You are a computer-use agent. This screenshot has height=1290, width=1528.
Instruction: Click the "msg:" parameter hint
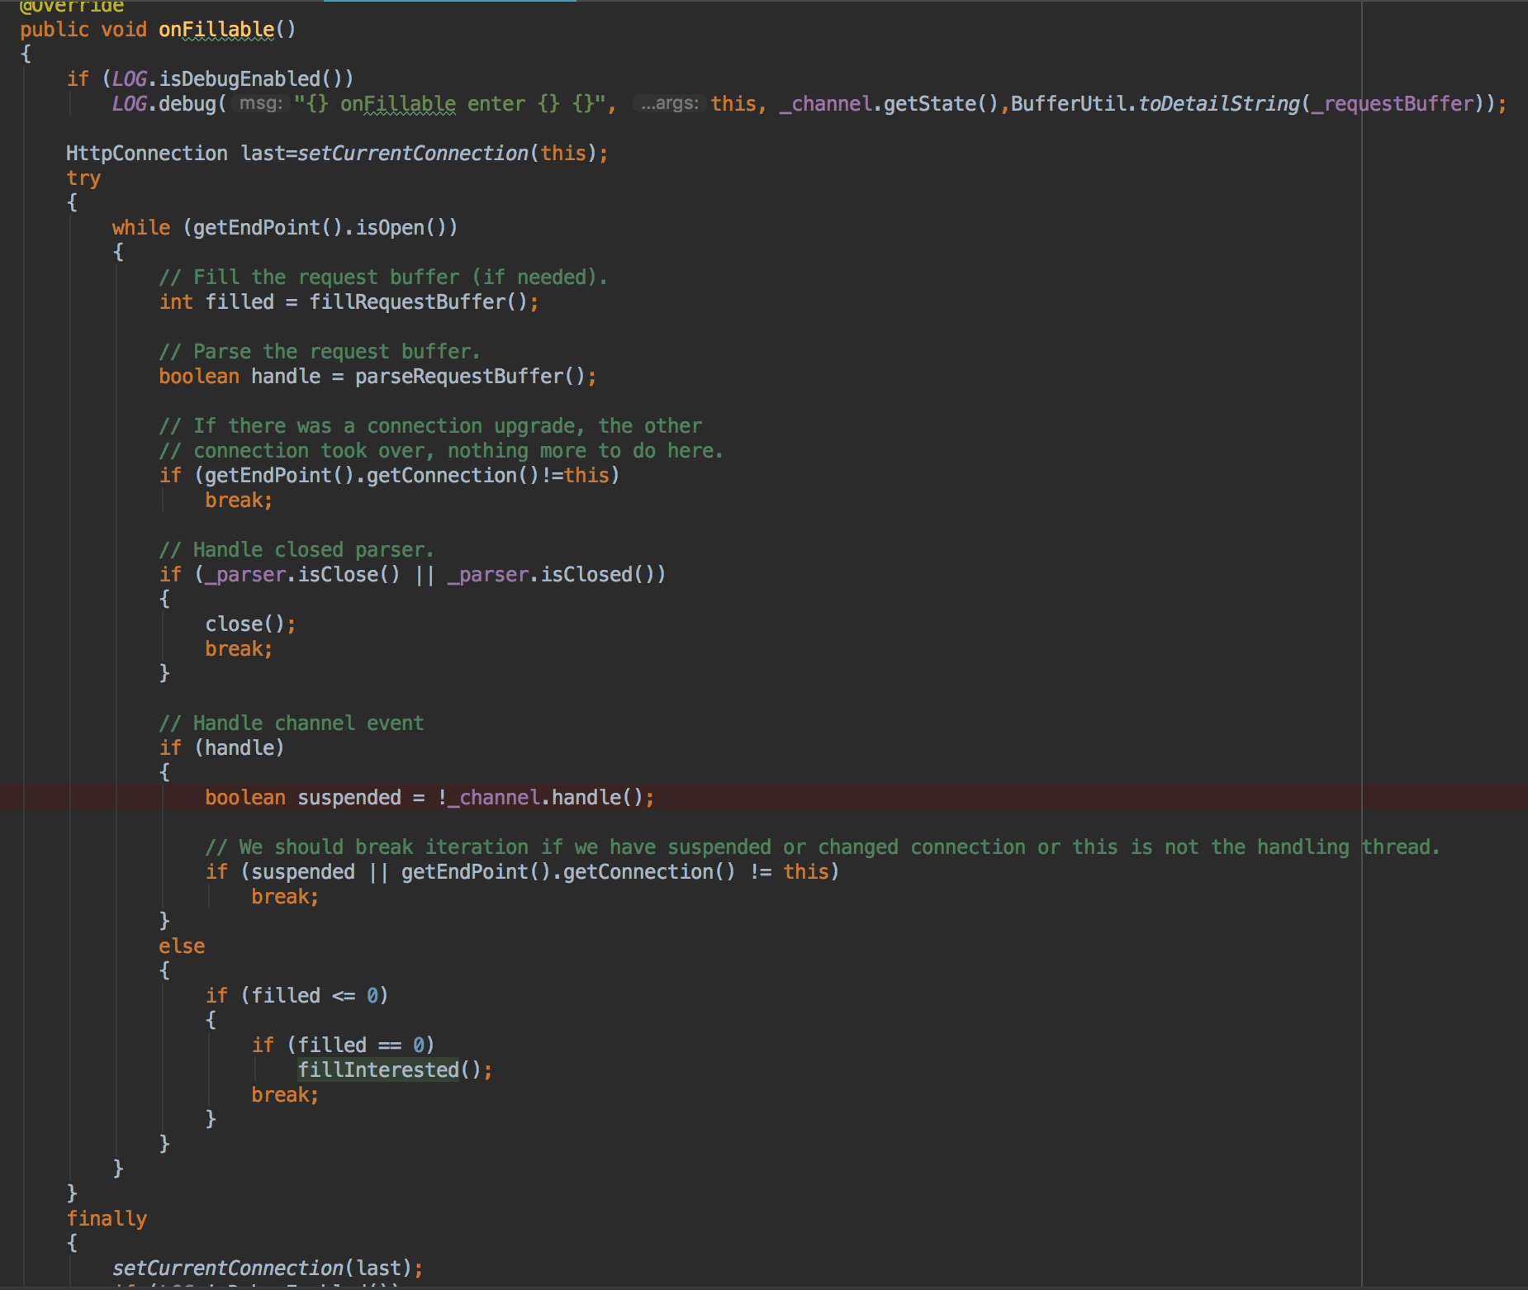click(x=260, y=103)
